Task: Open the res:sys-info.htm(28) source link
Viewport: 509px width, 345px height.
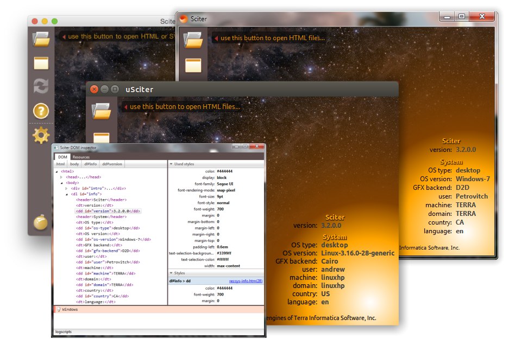Action: click(246, 281)
